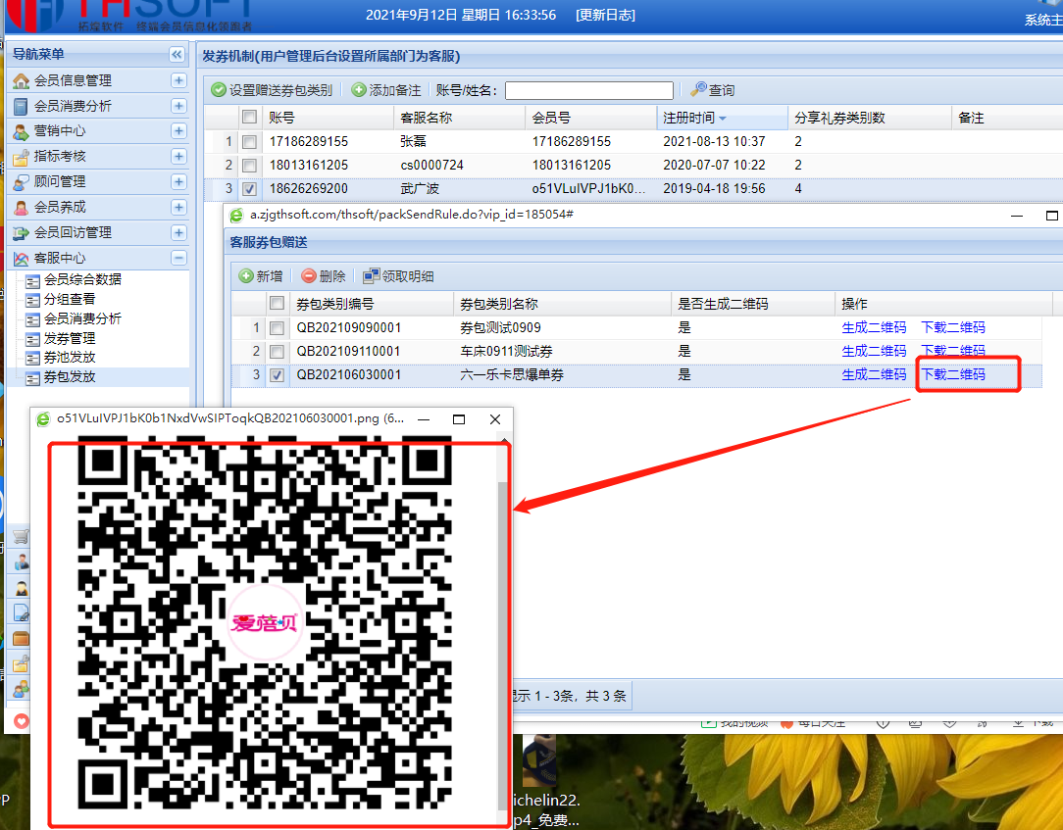1063x830 pixels.
Task: Click the 设置赠送券包类别 button
Action: tap(272, 90)
